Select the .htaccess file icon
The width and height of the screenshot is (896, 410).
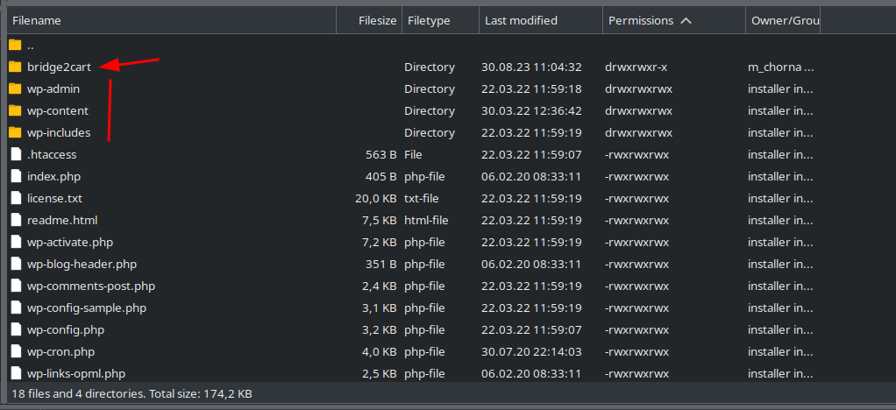[16, 154]
